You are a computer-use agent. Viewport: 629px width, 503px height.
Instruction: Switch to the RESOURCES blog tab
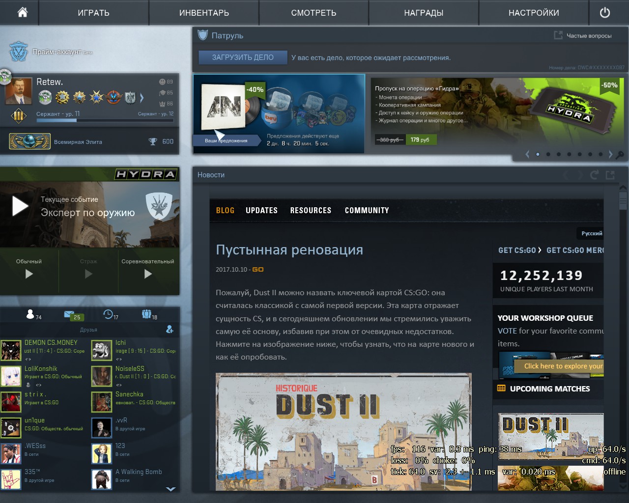pyautogui.click(x=311, y=210)
